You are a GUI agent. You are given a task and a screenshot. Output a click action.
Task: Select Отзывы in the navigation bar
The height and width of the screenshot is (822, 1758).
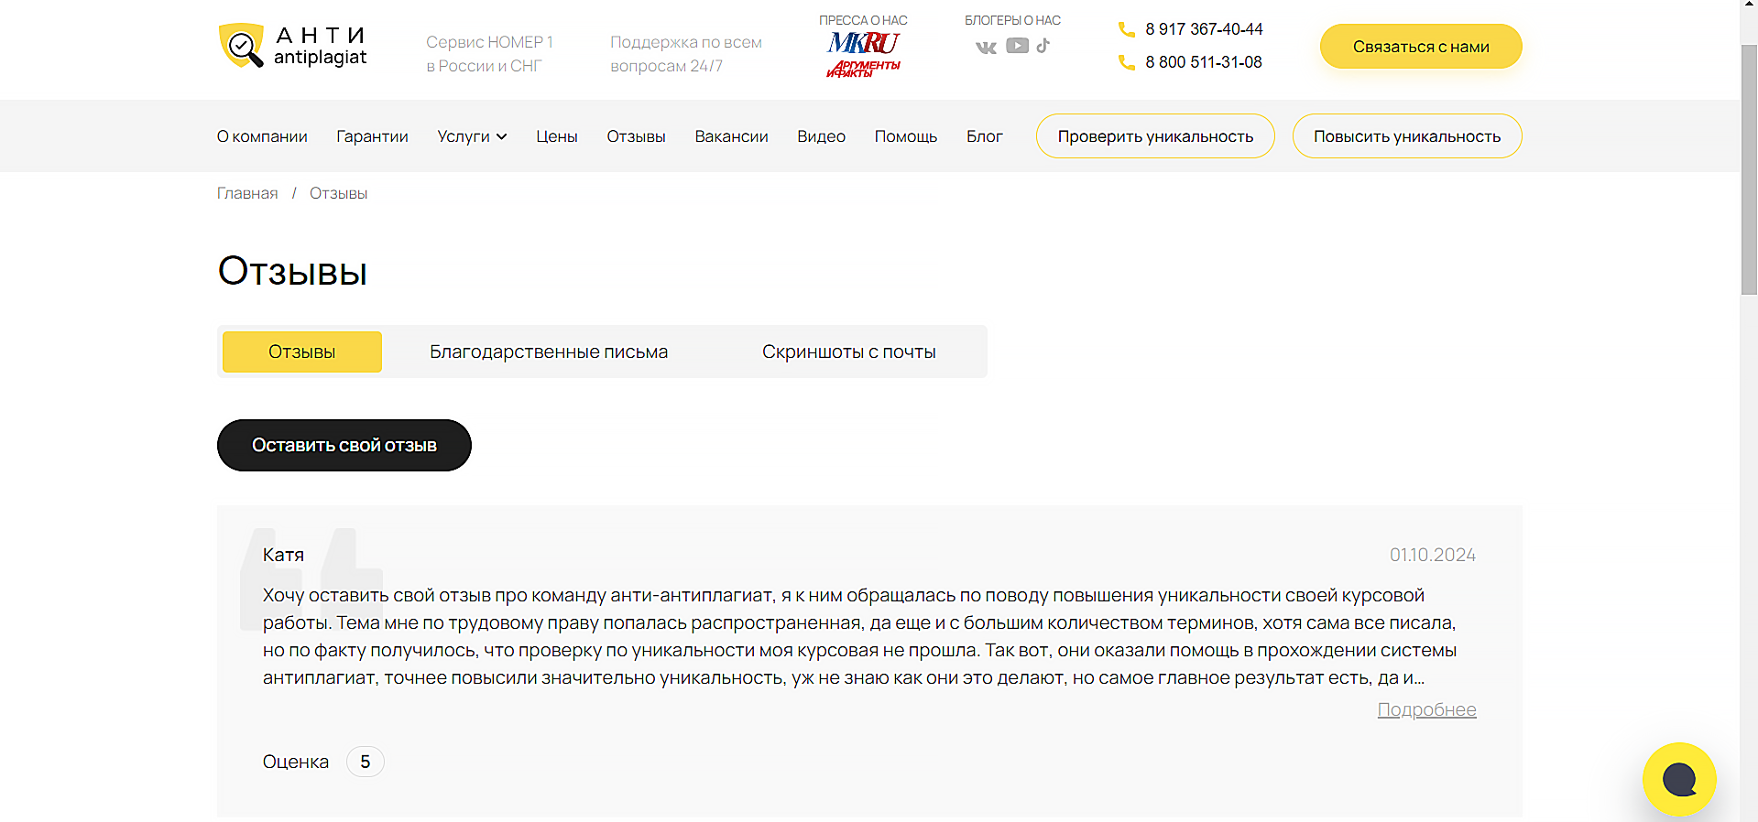pyautogui.click(x=636, y=136)
